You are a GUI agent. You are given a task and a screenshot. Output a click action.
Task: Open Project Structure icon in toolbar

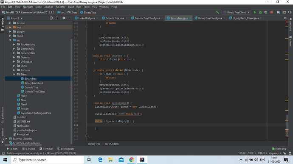(279, 12)
